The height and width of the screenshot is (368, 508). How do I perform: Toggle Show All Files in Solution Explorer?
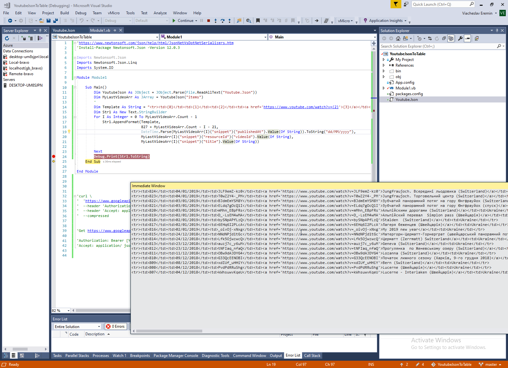point(451,38)
